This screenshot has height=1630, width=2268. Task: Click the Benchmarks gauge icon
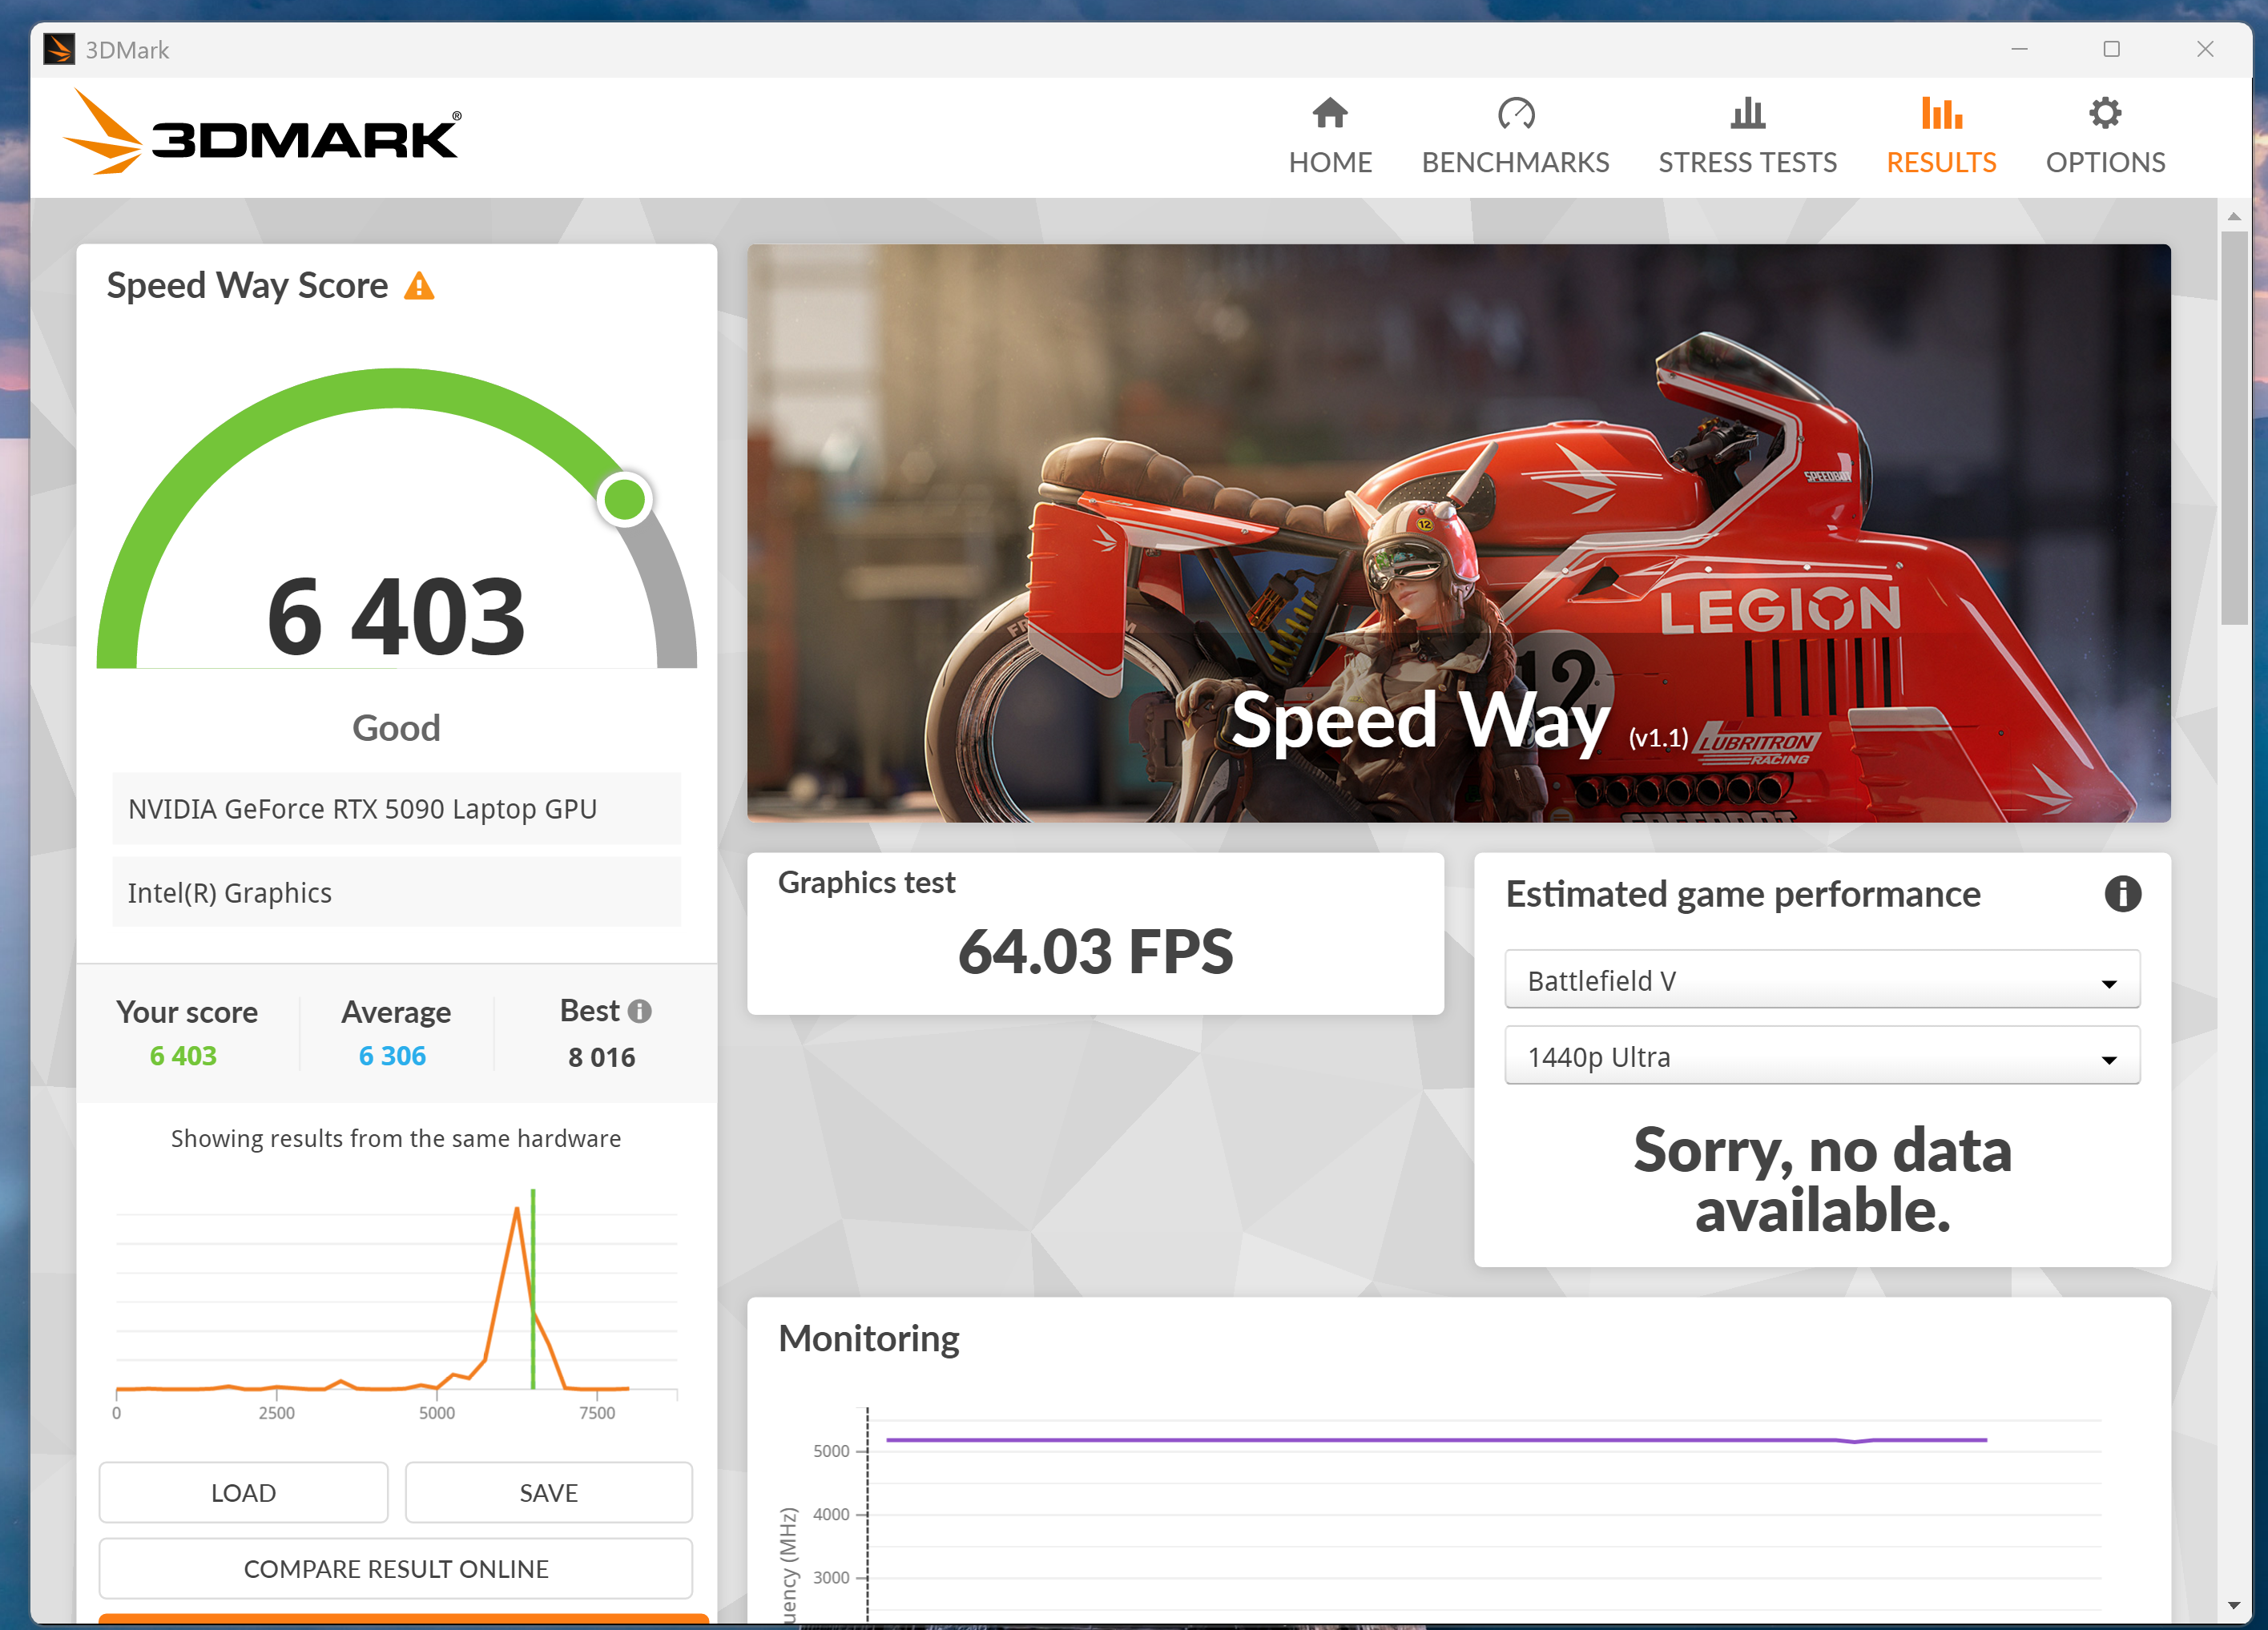coord(1515,113)
